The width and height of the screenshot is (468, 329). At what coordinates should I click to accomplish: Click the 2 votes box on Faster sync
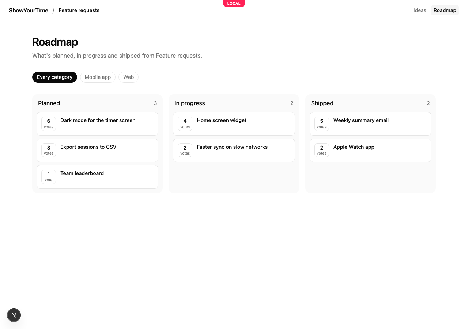tap(185, 150)
